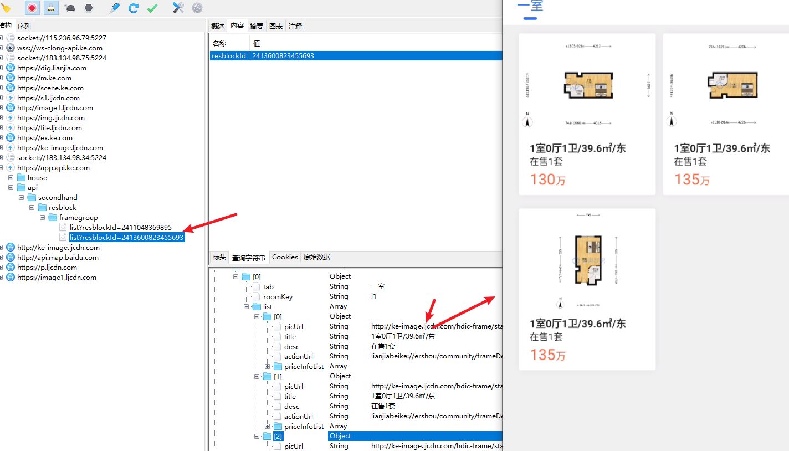Toggle the red record button

[32, 8]
